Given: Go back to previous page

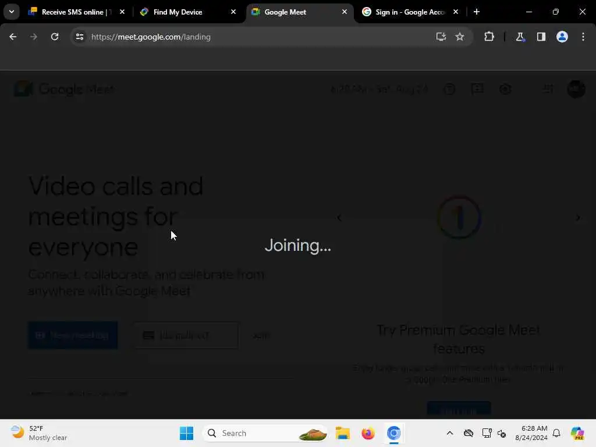Looking at the screenshot, I should click(13, 37).
